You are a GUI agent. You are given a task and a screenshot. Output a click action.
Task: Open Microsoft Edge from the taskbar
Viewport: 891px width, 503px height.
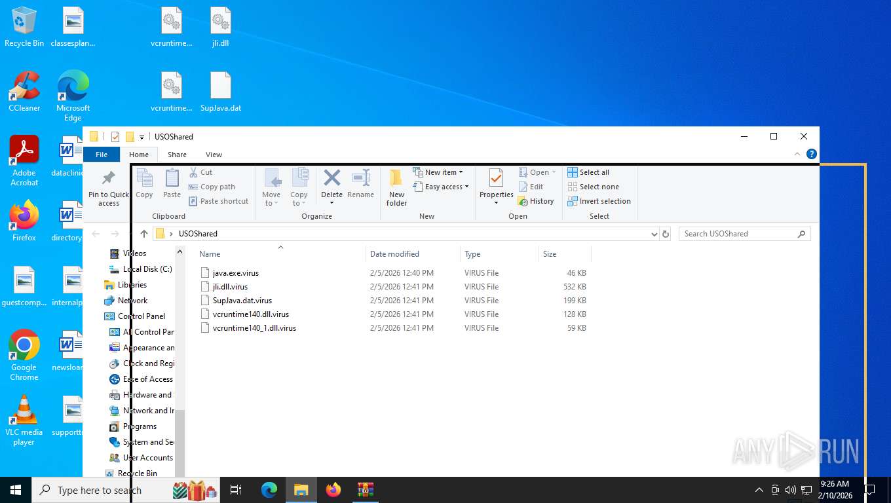click(269, 490)
